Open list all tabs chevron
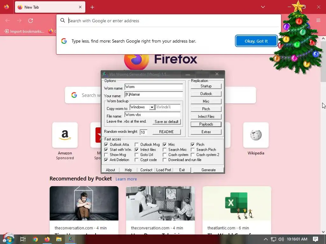The image size is (326, 244). [263, 7]
